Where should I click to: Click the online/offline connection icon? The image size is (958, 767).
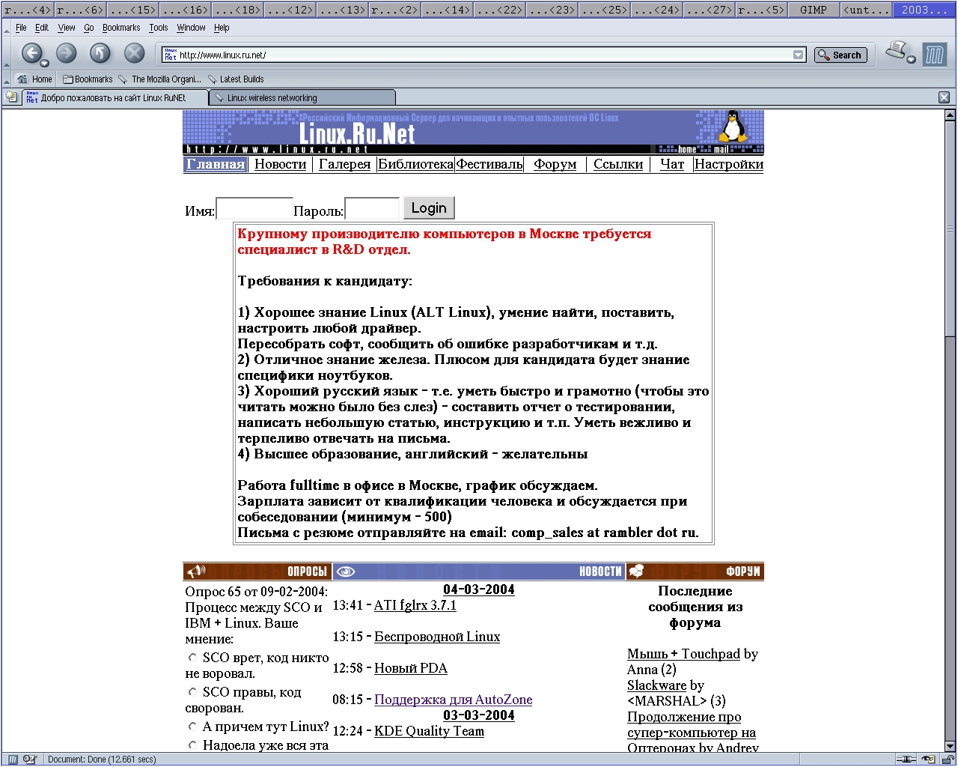[x=906, y=760]
